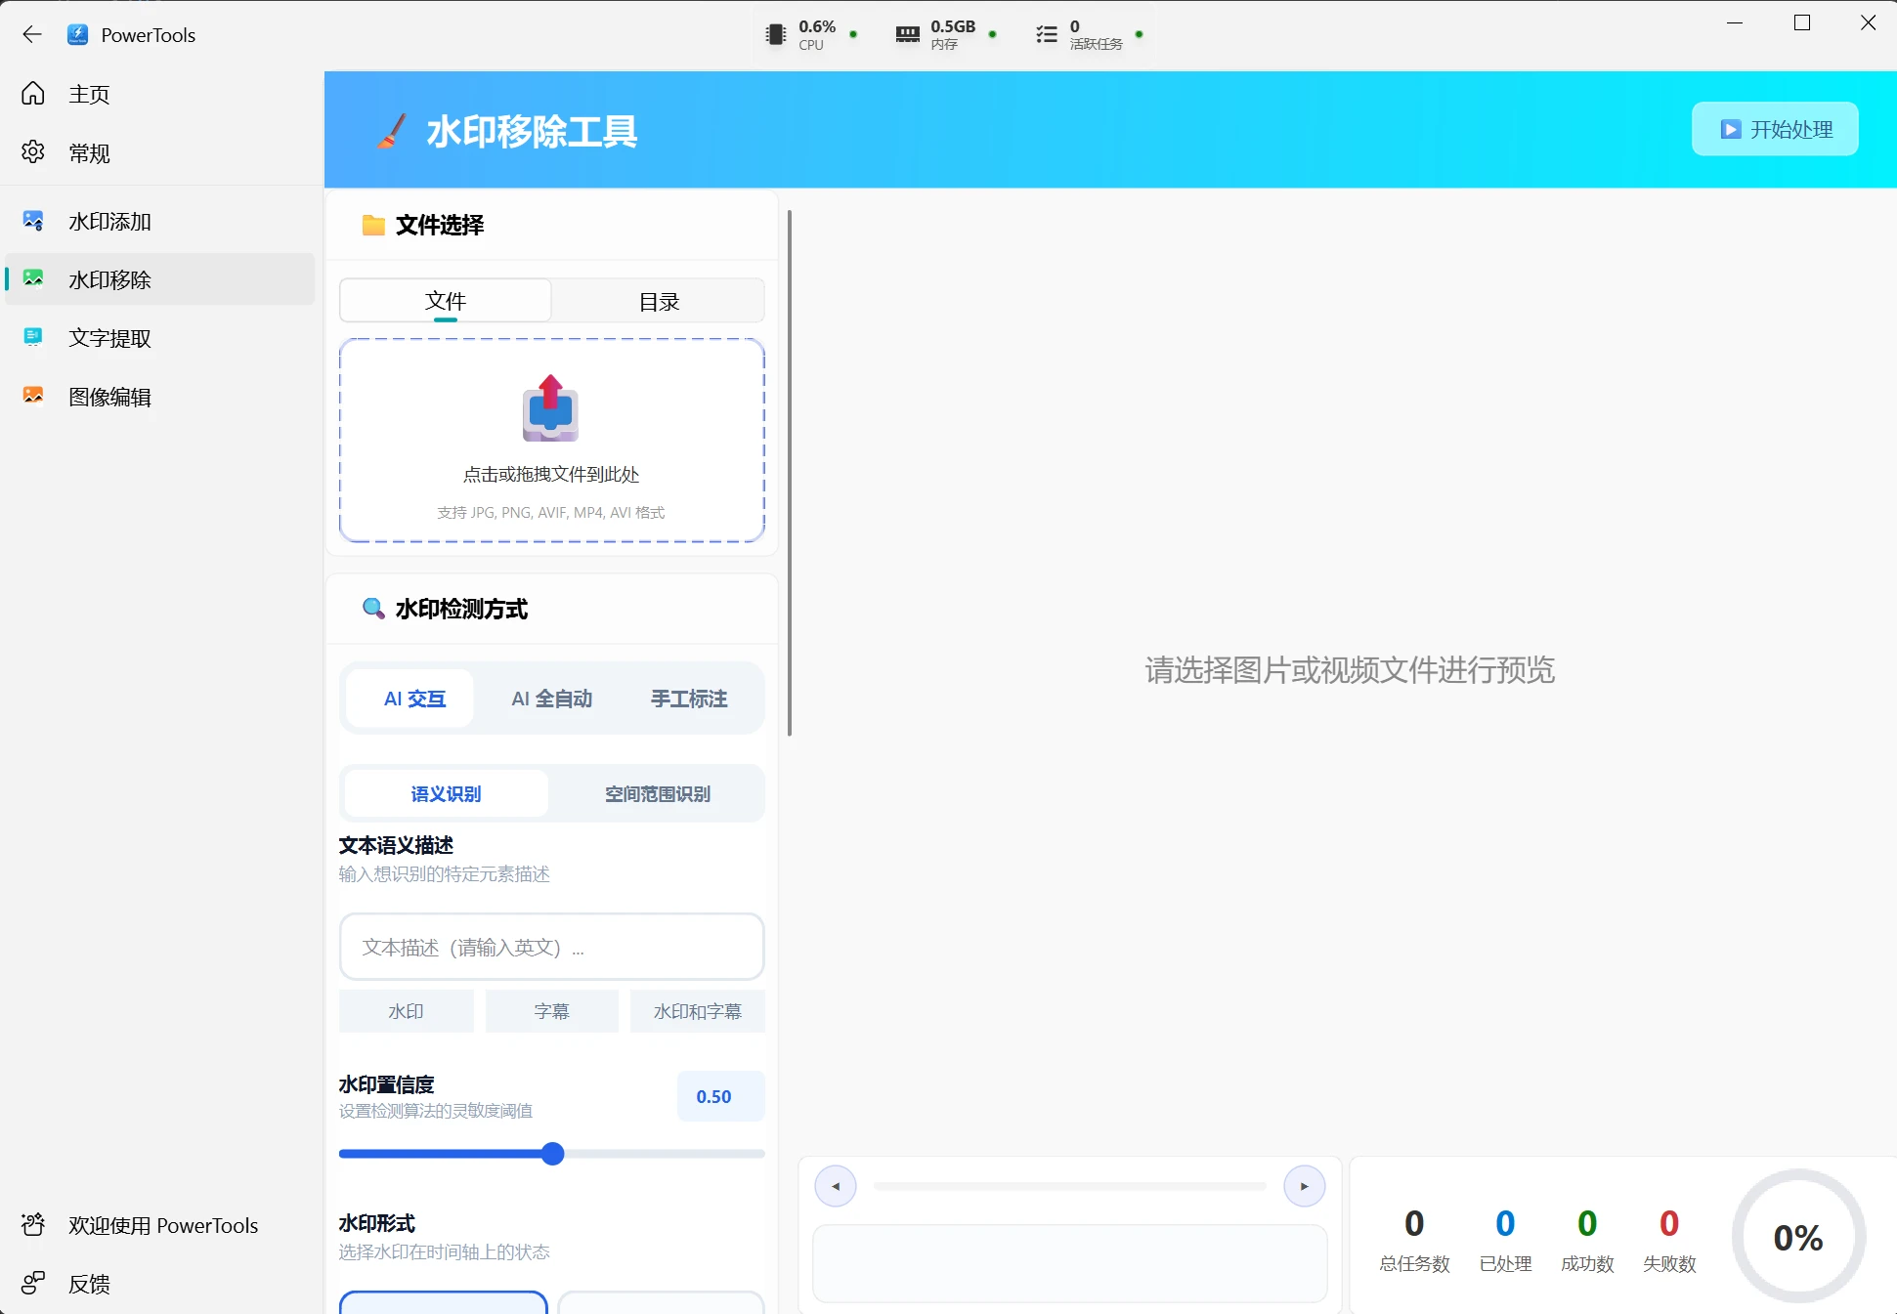Open 欢迎使用 PowerTools page
The width and height of the screenshot is (1897, 1314).
[x=160, y=1225]
